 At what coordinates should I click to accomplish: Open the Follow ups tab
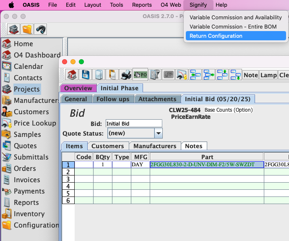click(113, 99)
